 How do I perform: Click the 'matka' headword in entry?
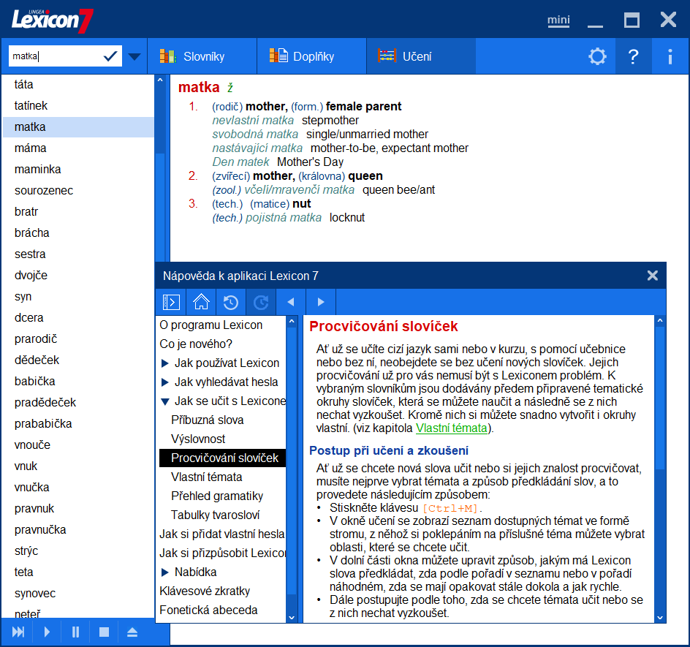tap(199, 87)
